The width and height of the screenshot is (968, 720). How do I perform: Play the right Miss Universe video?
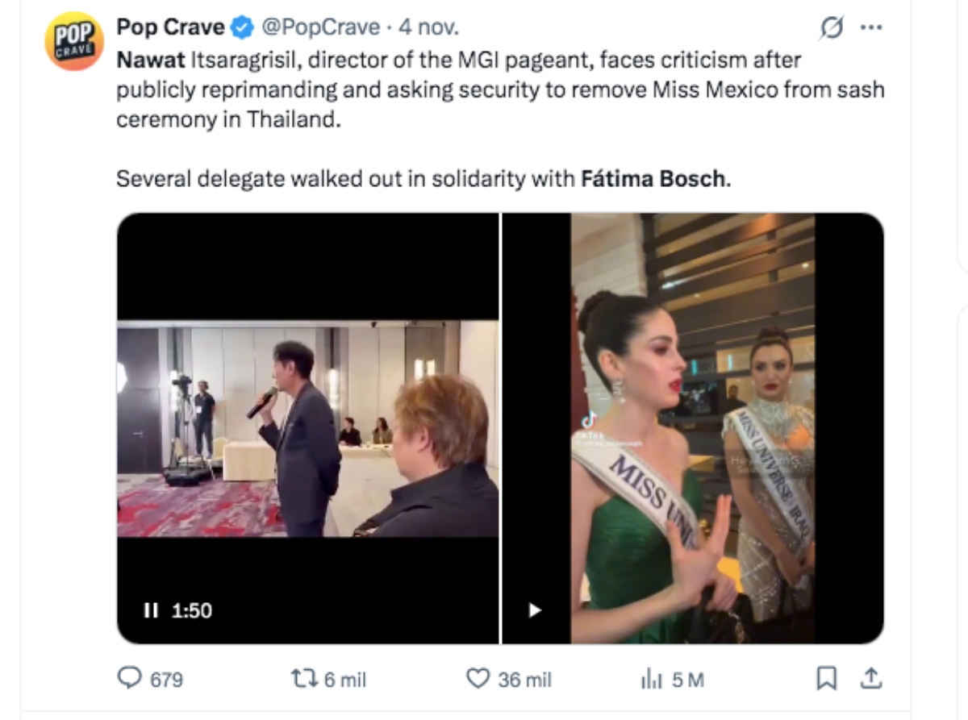click(534, 610)
